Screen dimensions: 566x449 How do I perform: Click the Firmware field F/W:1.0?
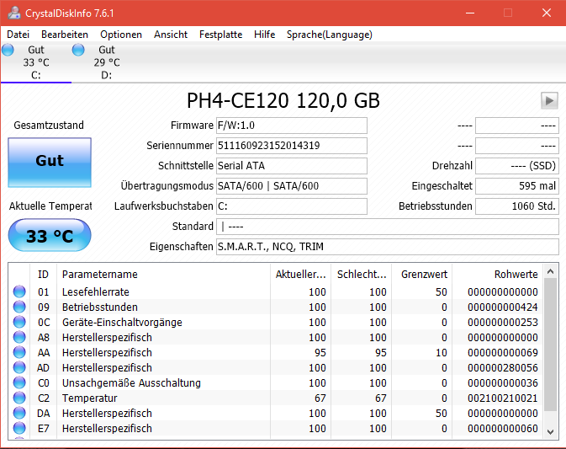click(292, 126)
